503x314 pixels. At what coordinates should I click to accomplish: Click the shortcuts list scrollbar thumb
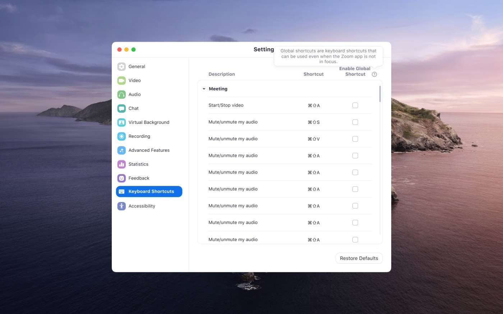(x=380, y=94)
